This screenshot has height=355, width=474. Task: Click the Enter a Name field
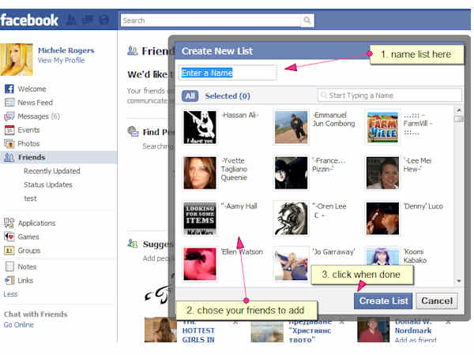[228, 73]
